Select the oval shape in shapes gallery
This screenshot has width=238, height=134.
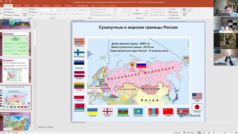pos(126,9)
